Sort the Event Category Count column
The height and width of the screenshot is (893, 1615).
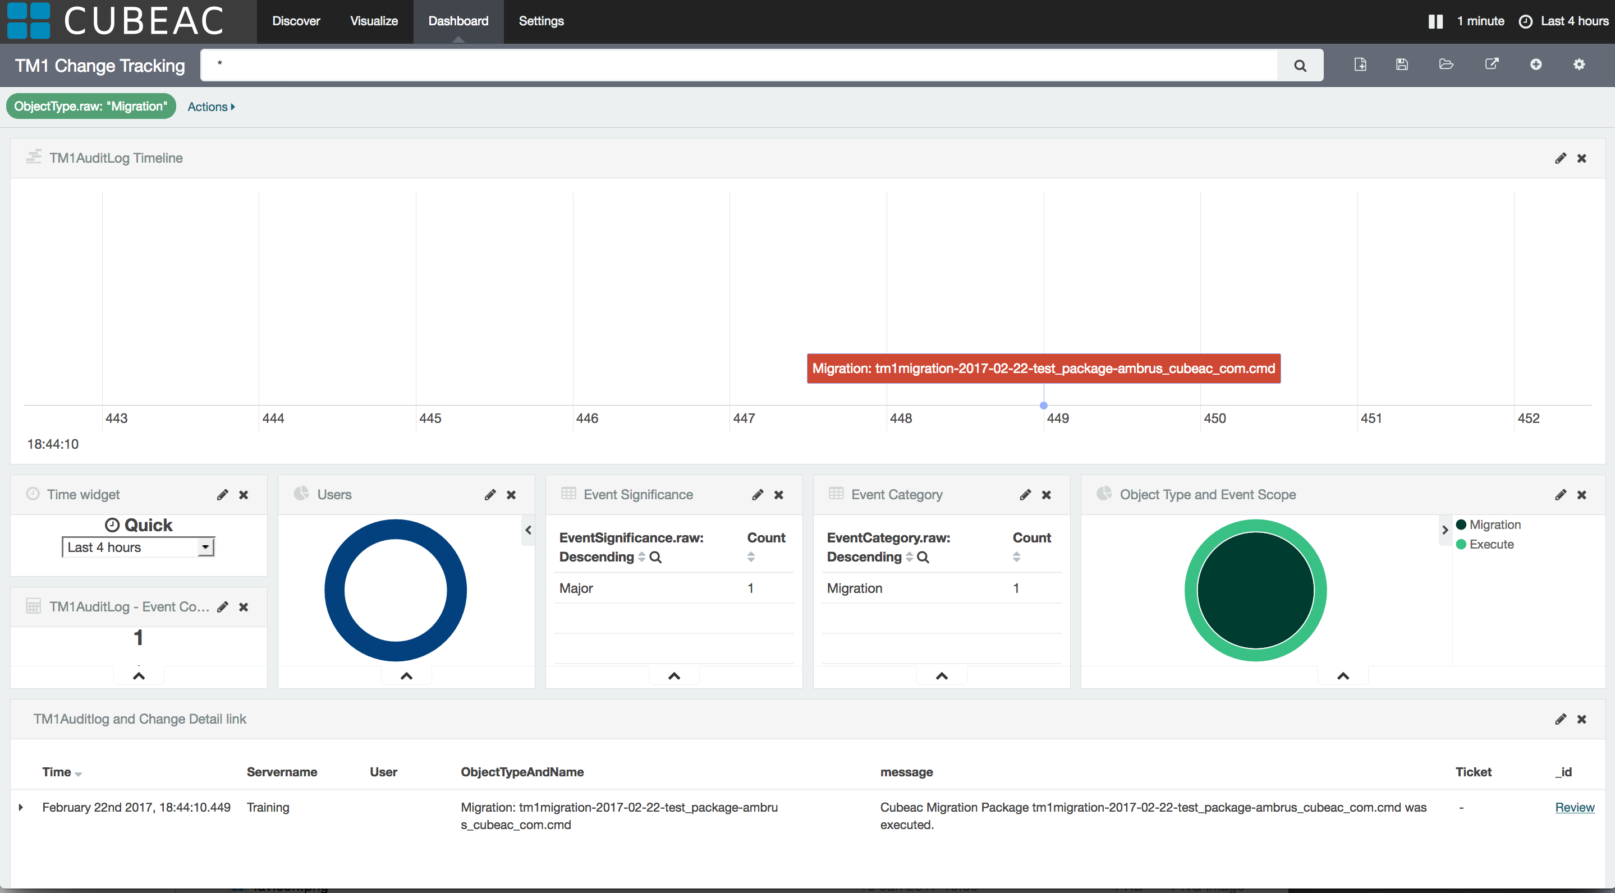coord(1017,557)
